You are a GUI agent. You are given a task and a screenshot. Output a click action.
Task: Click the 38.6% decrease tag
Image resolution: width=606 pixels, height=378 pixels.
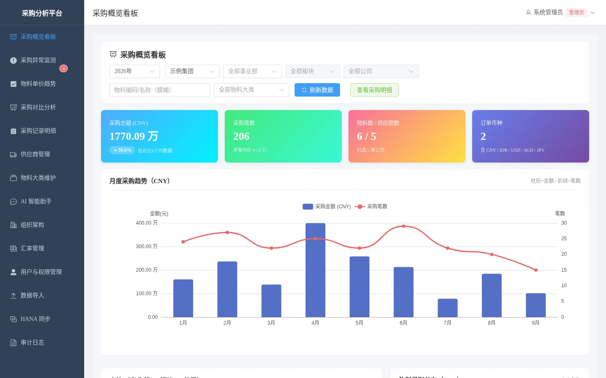[122, 150]
